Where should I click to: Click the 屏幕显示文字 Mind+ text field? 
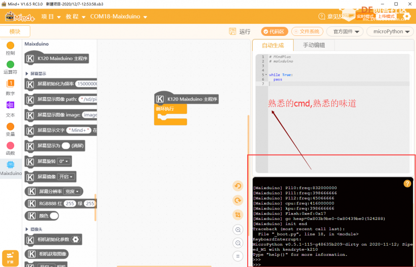78,130
